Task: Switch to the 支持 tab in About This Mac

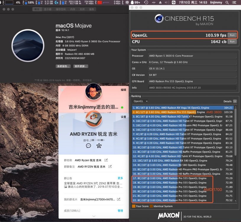Action: 82,9
